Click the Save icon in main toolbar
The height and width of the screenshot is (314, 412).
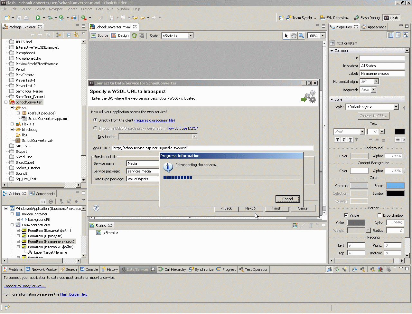[x=19, y=18]
